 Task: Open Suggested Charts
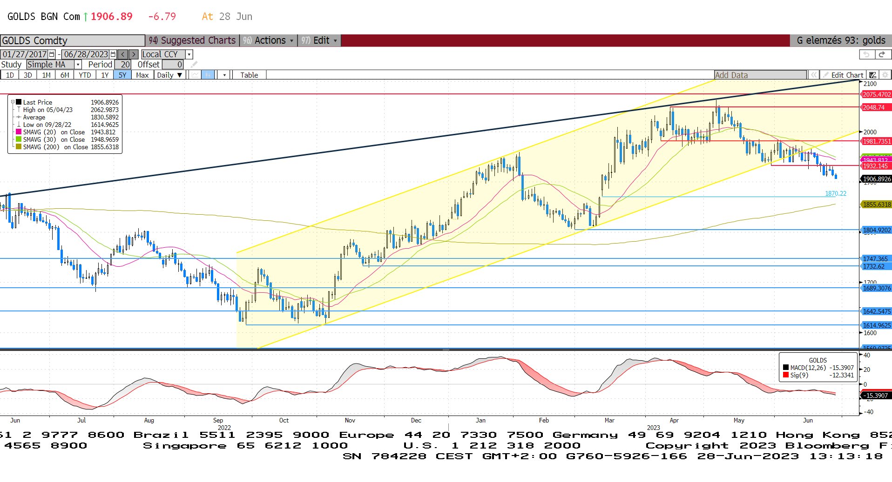click(192, 40)
